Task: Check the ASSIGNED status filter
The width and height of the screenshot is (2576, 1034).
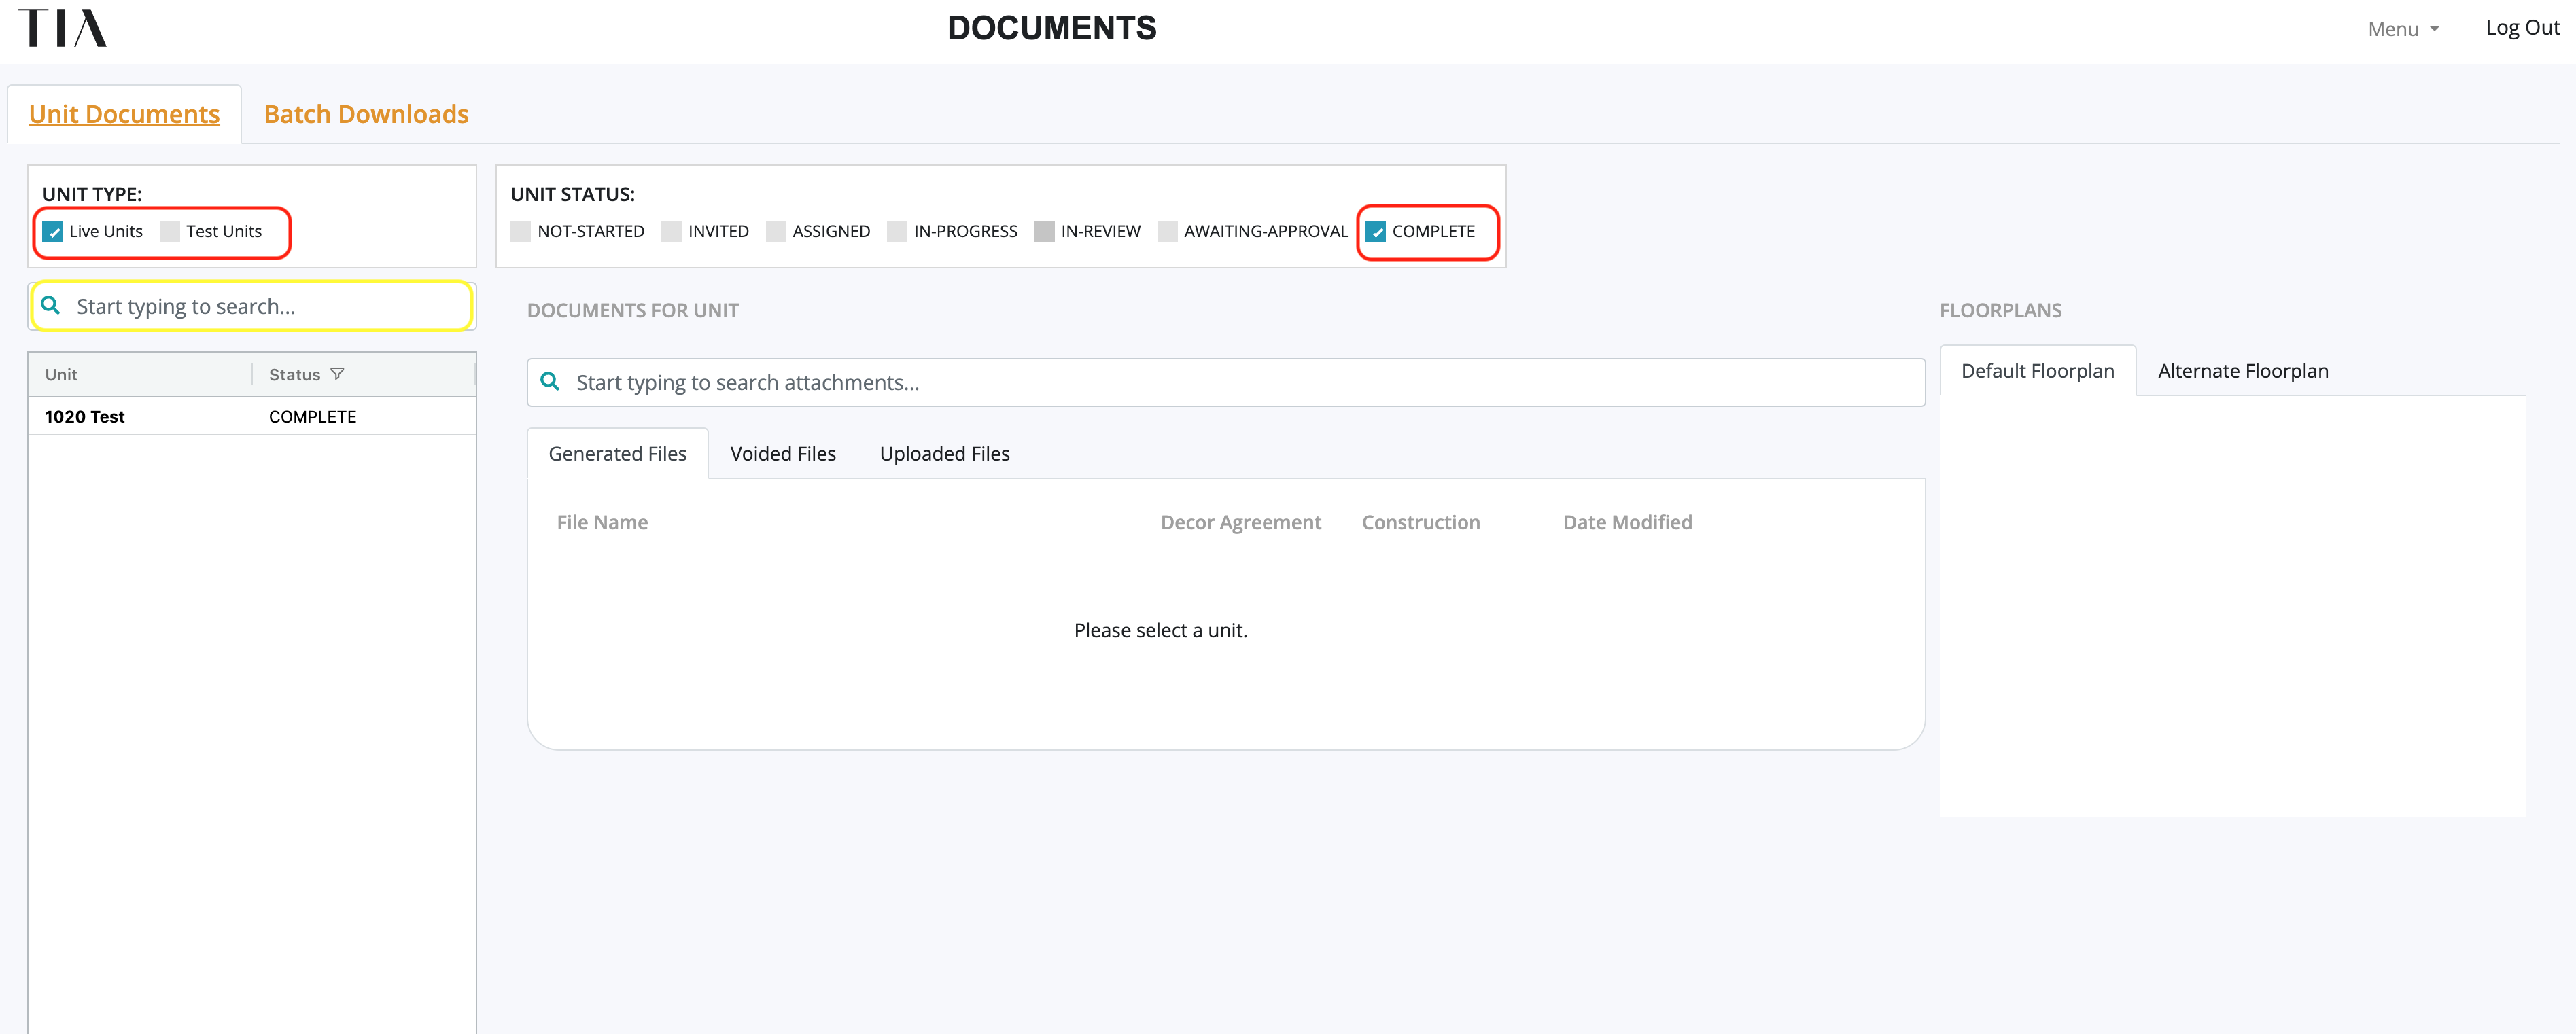Action: [x=776, y=232]
